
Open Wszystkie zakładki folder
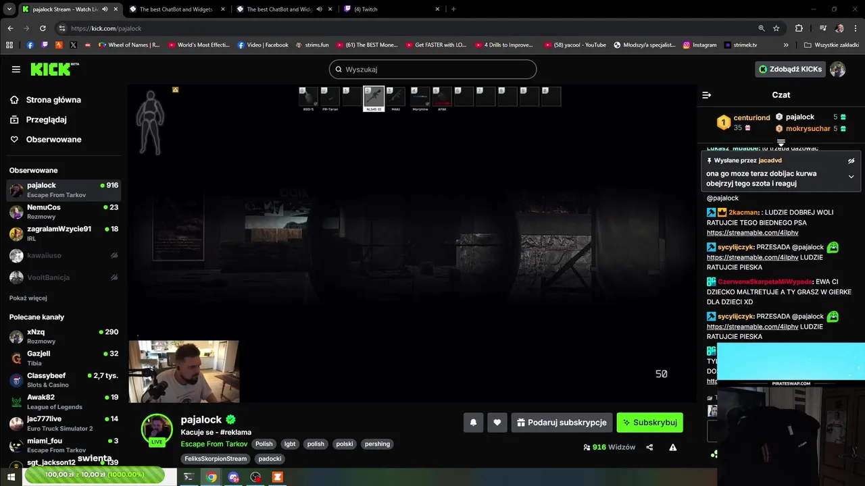[832, 45]
